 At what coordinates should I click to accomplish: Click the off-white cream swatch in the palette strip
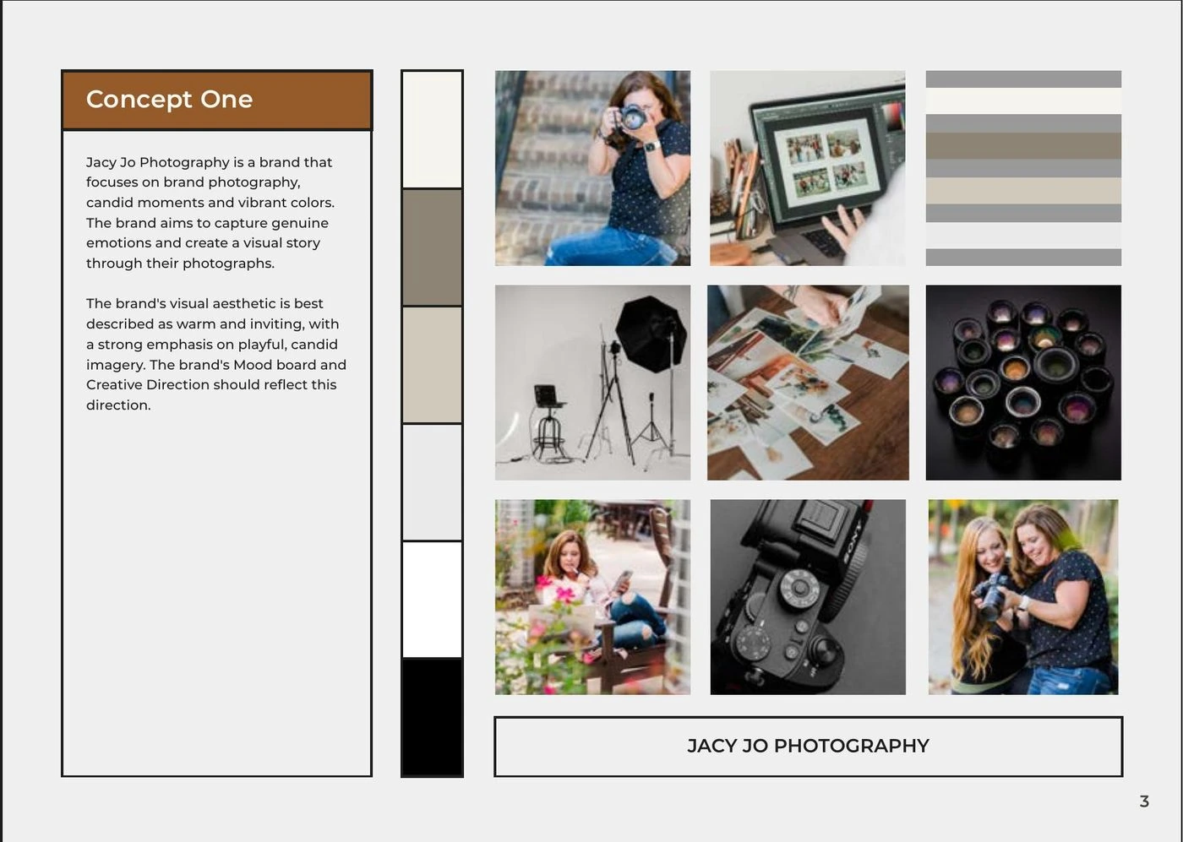[x=432, y=129]
